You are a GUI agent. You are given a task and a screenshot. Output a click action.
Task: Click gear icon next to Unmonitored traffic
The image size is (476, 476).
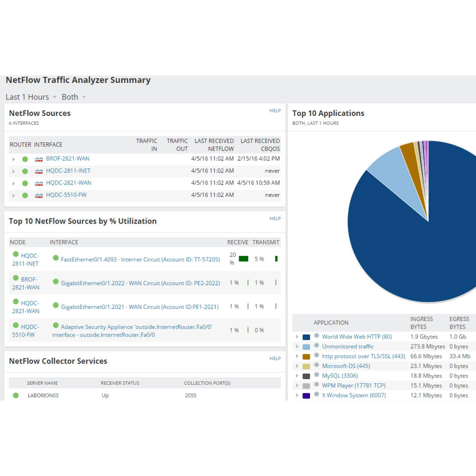(x=316, y=346)
